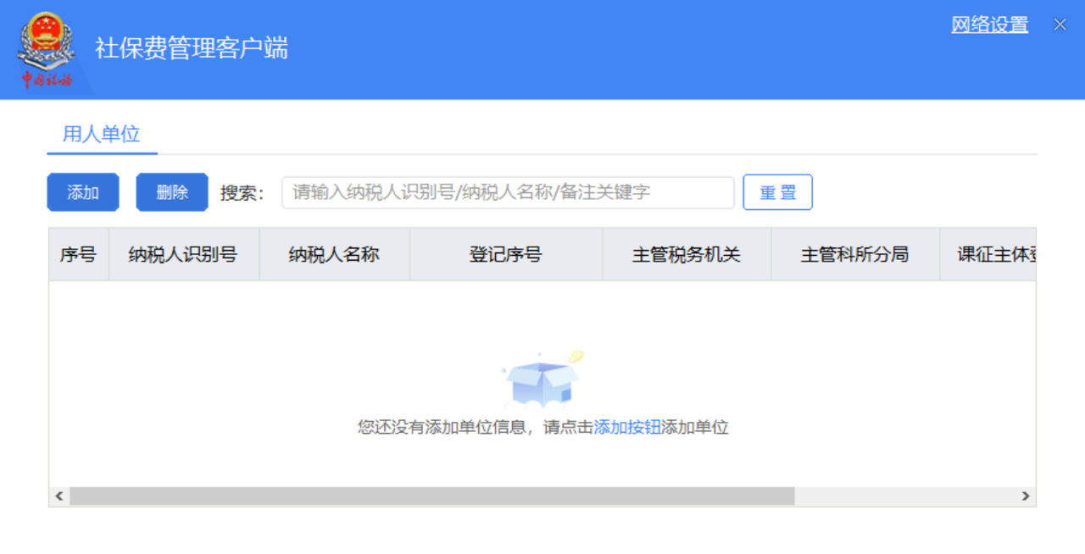Screen dimensions: 1085x554
Task: Close the 社保费管理客户端 window
Action: [1060, 25]
